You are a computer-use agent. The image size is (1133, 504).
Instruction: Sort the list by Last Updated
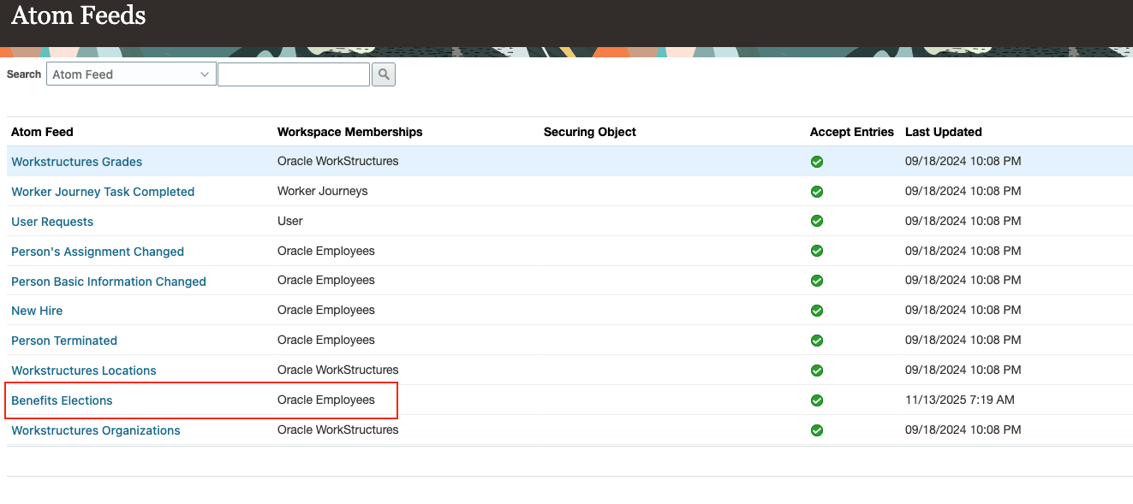pos(943,132)
